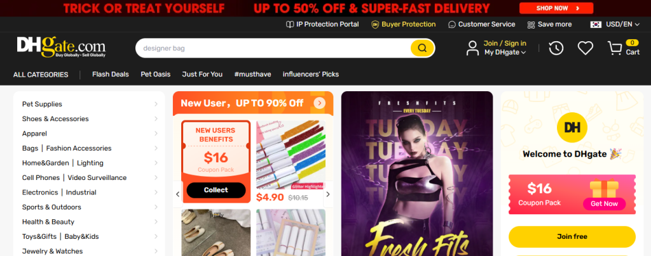This screenshot has height=256, width=651.
Task: Click the user profile icon
Action: coord(472,48)
